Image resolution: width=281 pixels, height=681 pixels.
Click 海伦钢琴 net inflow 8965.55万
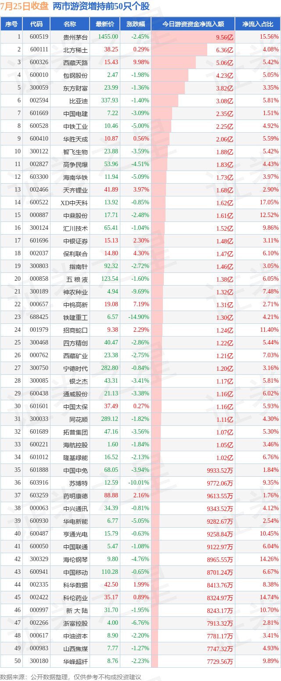pyautogui.click(x=220, y=559)
